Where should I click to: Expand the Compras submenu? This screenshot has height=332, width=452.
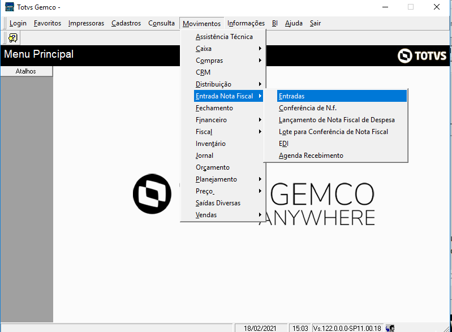point(229,61)
